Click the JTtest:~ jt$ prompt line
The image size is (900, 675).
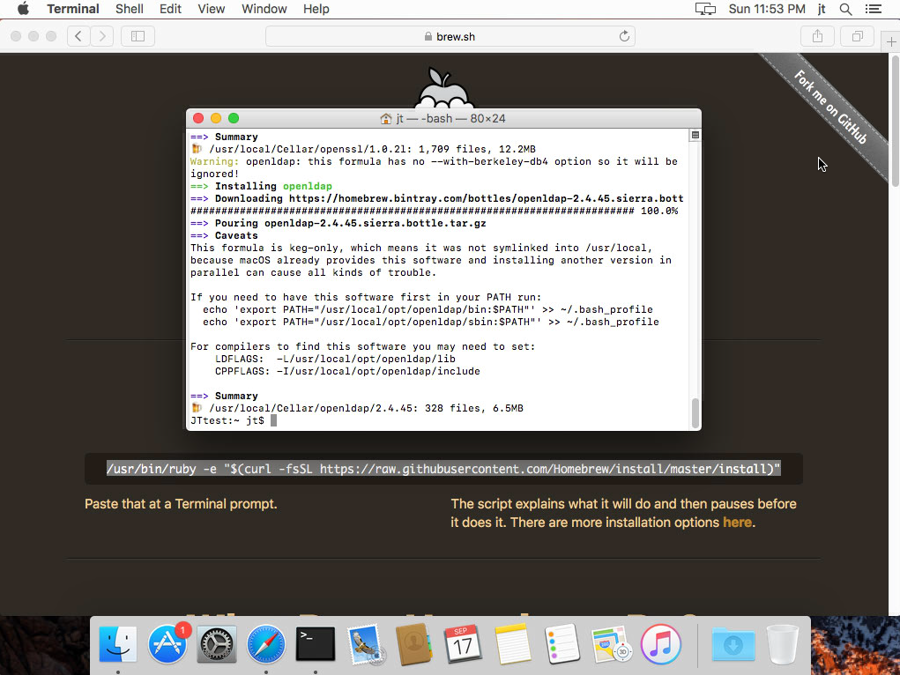coord(234,420)
